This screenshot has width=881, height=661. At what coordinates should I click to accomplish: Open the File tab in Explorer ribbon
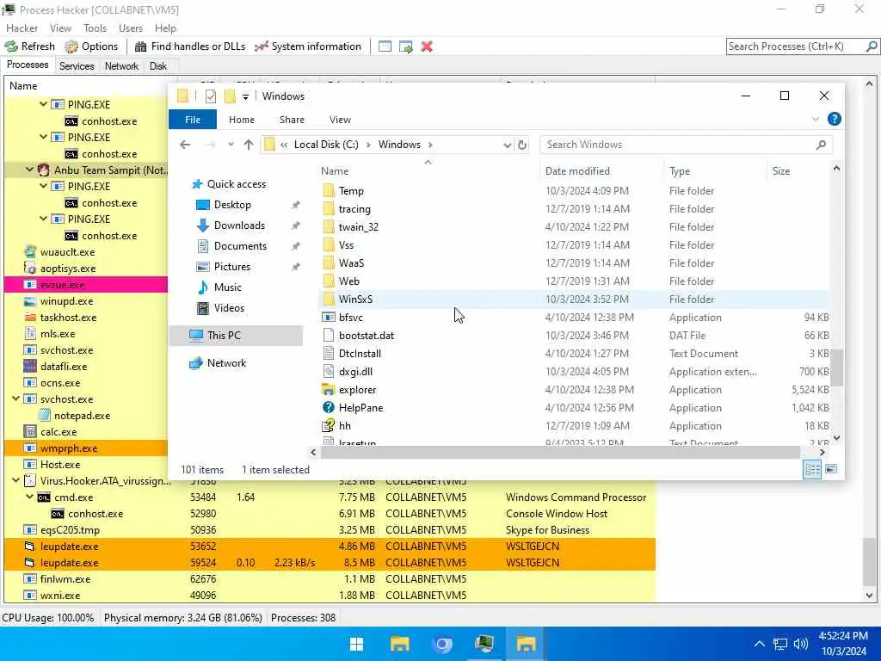point(193,120)
